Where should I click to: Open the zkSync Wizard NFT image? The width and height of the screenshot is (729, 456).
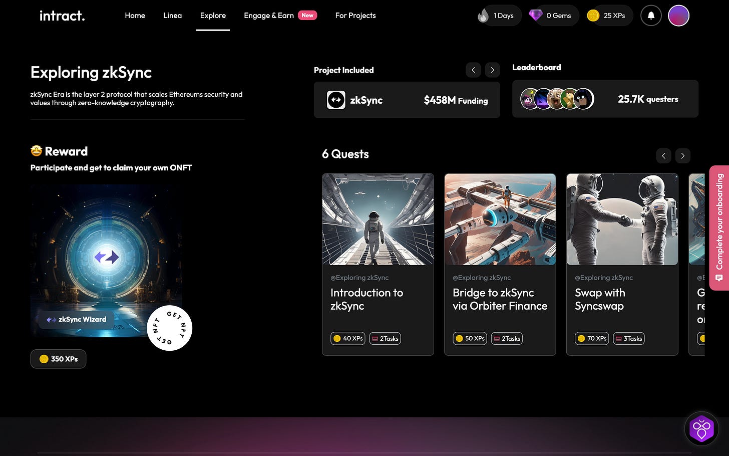coord(106,261)
